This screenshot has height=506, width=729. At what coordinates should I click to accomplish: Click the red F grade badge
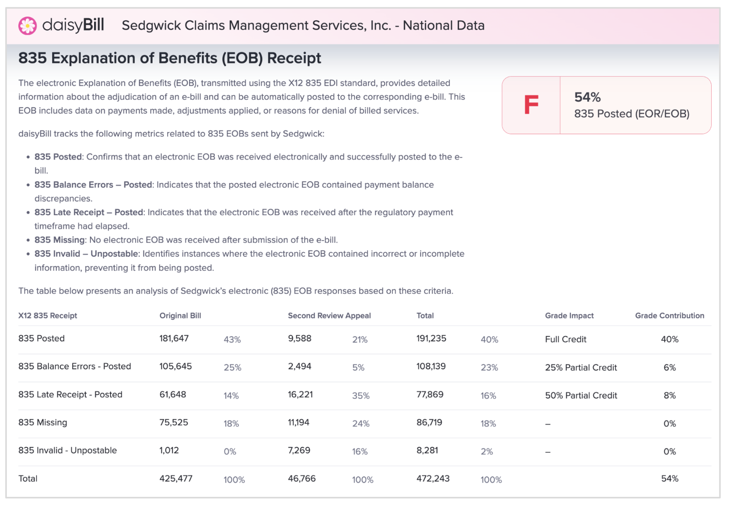click(531, 105)
